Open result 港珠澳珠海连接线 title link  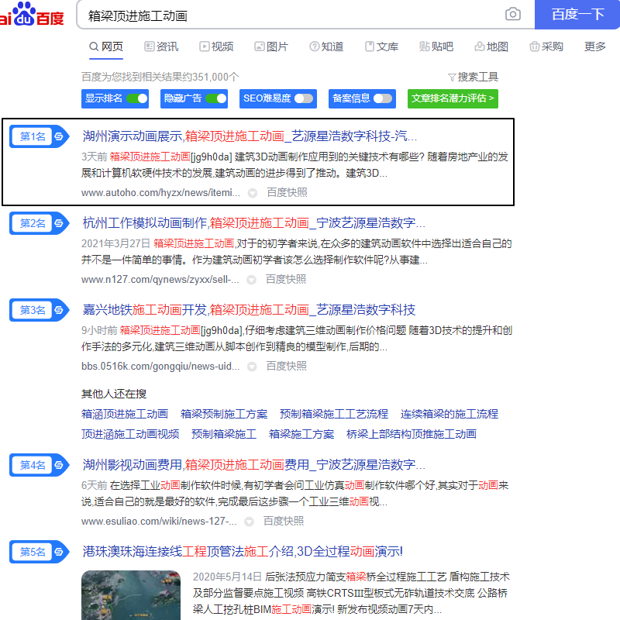243,551
